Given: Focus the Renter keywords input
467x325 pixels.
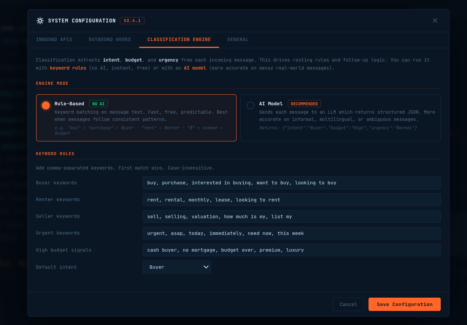Looking at the screenshot, I should [x=292, y=200].
